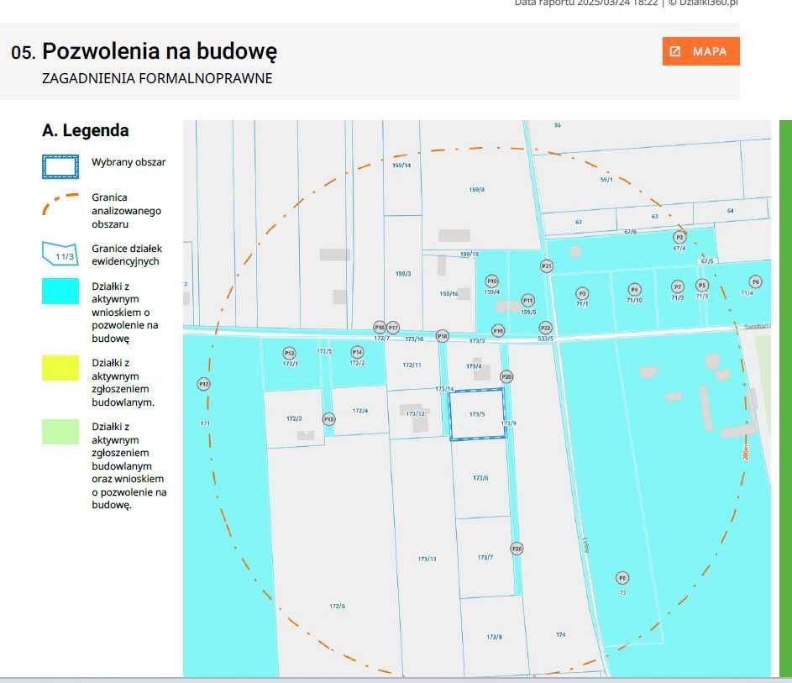Click marker P14 on parcel 172/2
The image size is (792, 683).
coord(357,352)
